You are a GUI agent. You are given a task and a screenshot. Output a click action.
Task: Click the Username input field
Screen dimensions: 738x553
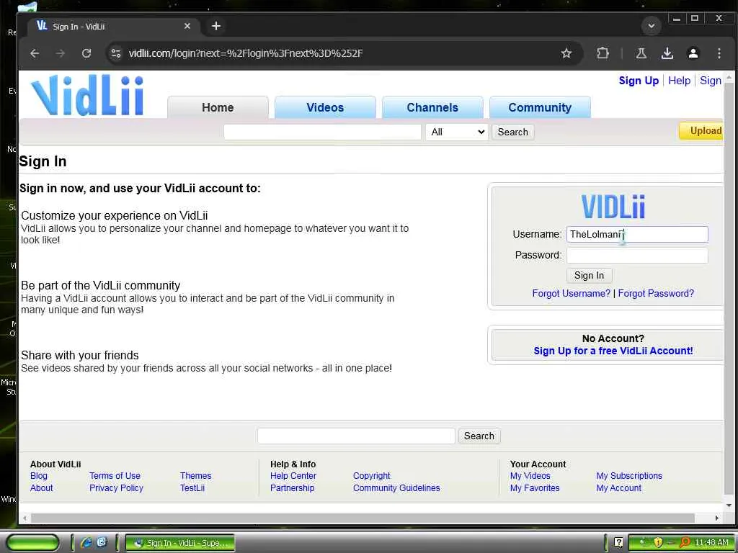coord(637,234)
